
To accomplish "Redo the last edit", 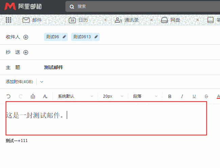I will (21, 96).
